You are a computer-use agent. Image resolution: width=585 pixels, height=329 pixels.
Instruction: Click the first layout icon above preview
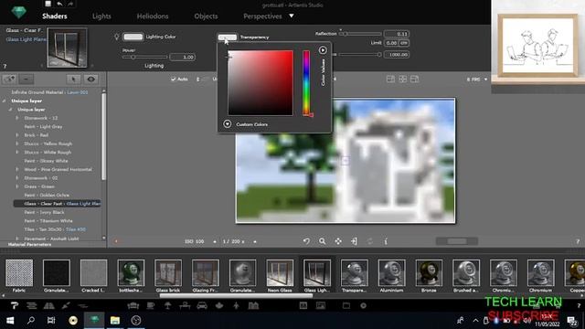[390, 80]
